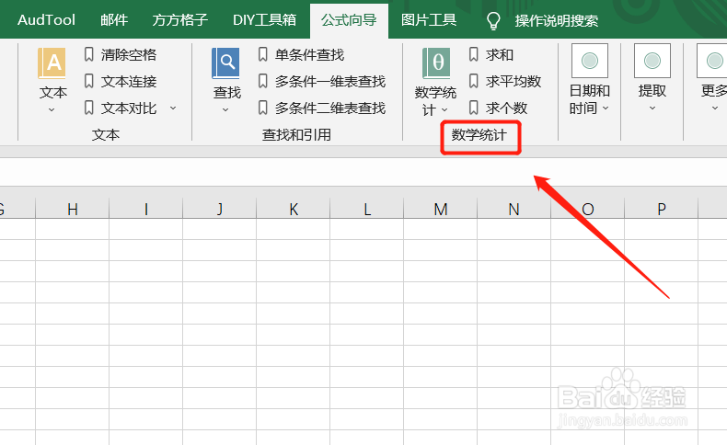Select column H header
The height and width of the screenshot is (445, 727).
coord(73,209)
